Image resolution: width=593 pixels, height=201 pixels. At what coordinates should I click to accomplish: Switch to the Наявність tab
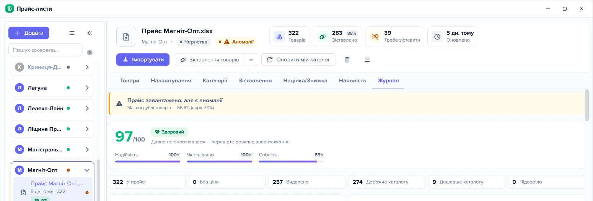click(352, 80)
